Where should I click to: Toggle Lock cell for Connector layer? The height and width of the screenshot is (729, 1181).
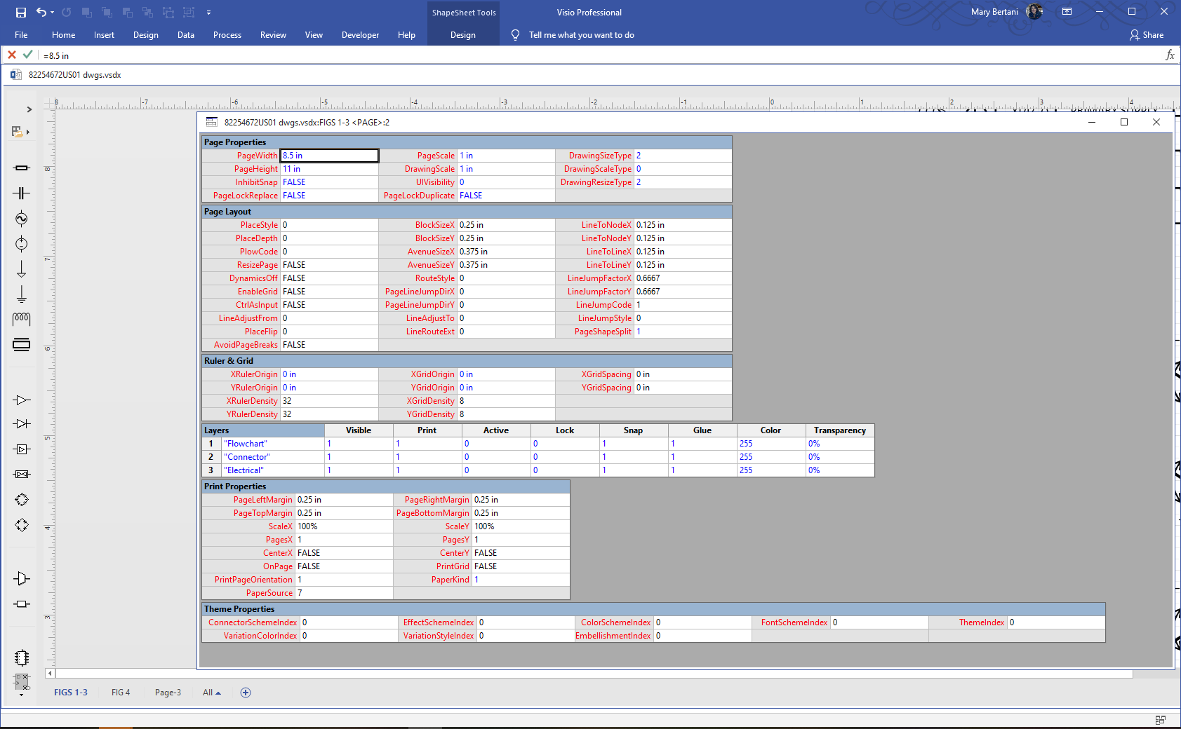coord(565,457)
